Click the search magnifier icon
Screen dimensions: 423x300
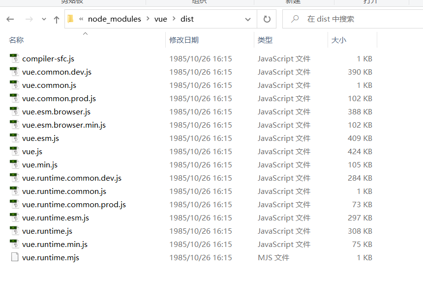pyautogui.click(x=295, y=19)
